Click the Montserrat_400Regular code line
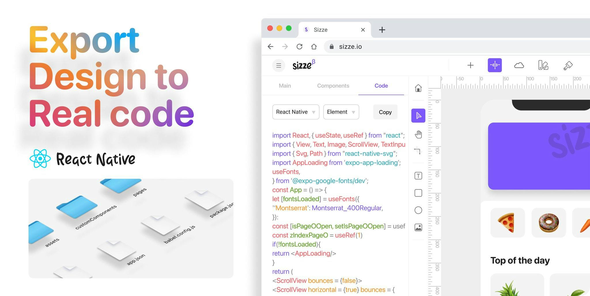 (x=328, y=208)
